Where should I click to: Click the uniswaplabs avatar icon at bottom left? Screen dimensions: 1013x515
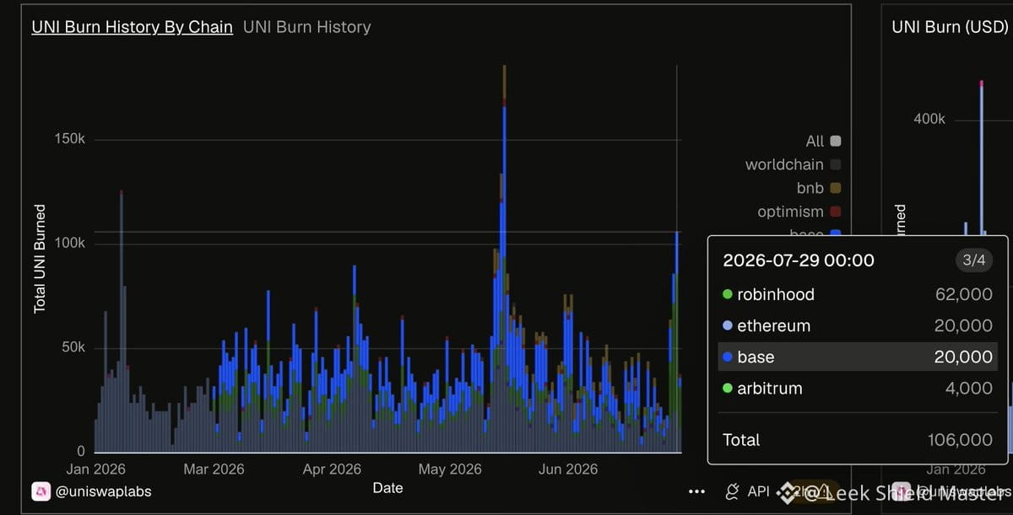(41, 491)
